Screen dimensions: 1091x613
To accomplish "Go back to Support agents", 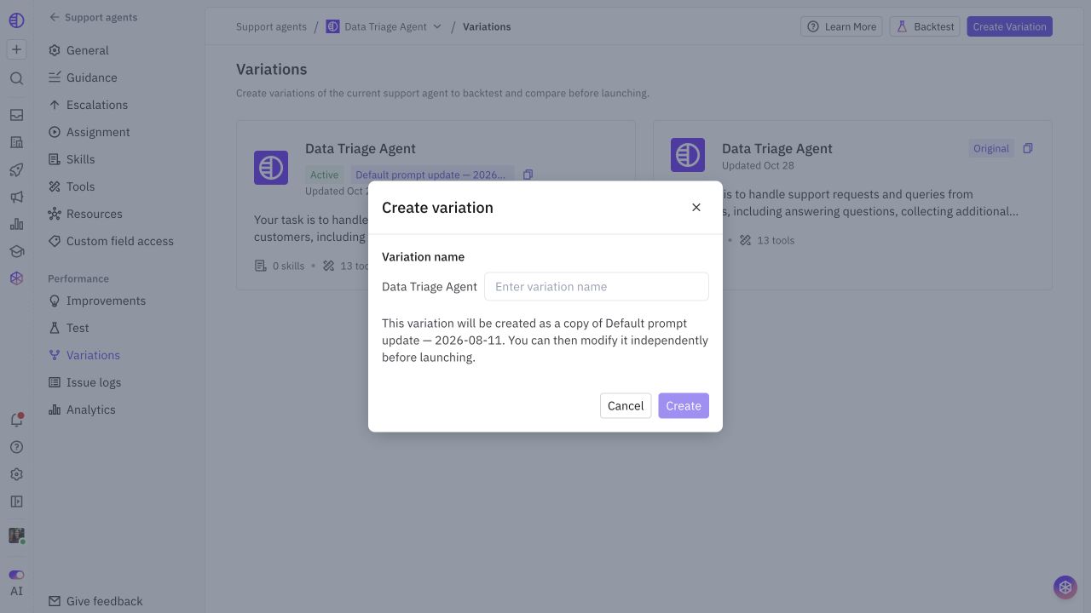I will click(x=93, y=17).
